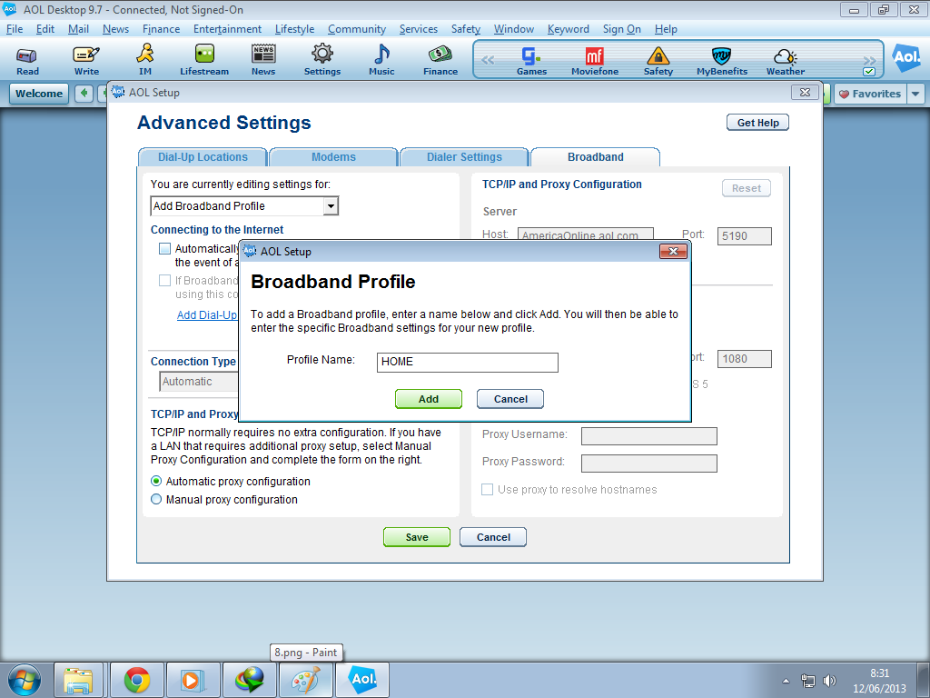Click the Reset button

[x=747, y=188]
